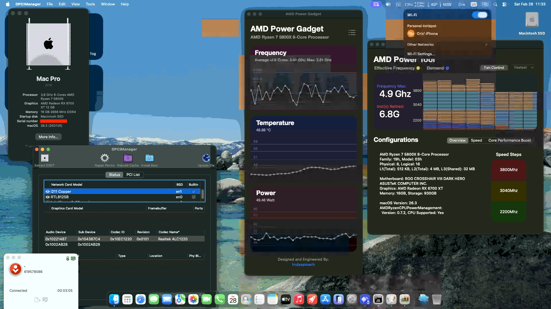Viewport: 551px width, 309px height.
Task: Open Apple TV from the dock
Action: point(286,300)
